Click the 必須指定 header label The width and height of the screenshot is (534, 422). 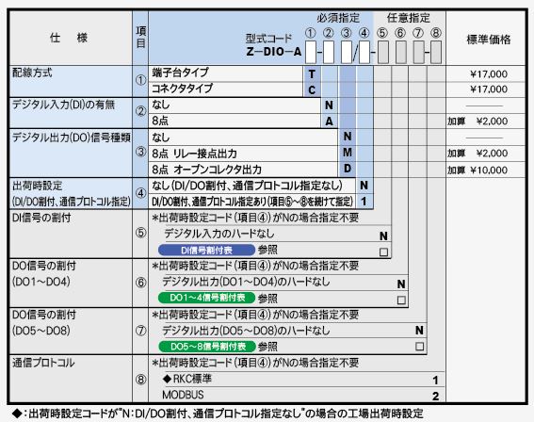pyautogui.click(x=338, y=18)
